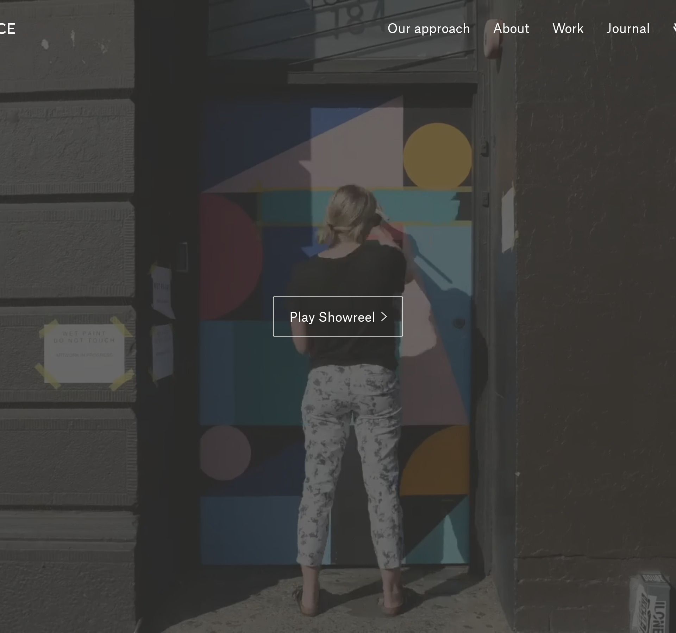
Task: Open the Journal link
Action: tap(628, 28)
